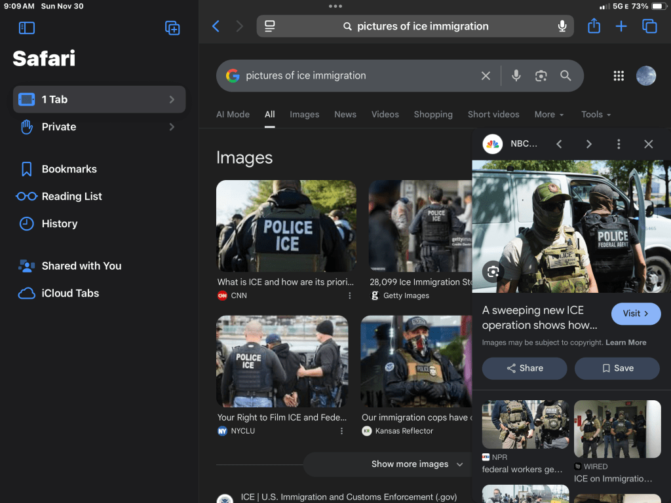Expand the 1 Tab group
The image size is (671, 503).
click(100, 100)
